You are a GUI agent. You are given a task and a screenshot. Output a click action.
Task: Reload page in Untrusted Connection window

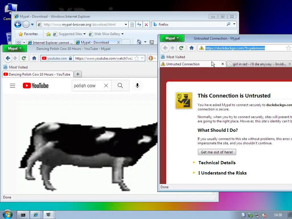point(181,48)
